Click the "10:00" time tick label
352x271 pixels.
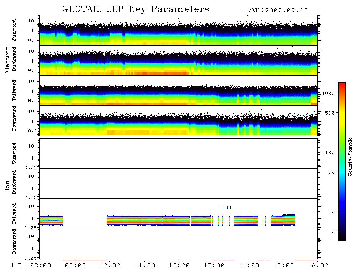[110, 265]
